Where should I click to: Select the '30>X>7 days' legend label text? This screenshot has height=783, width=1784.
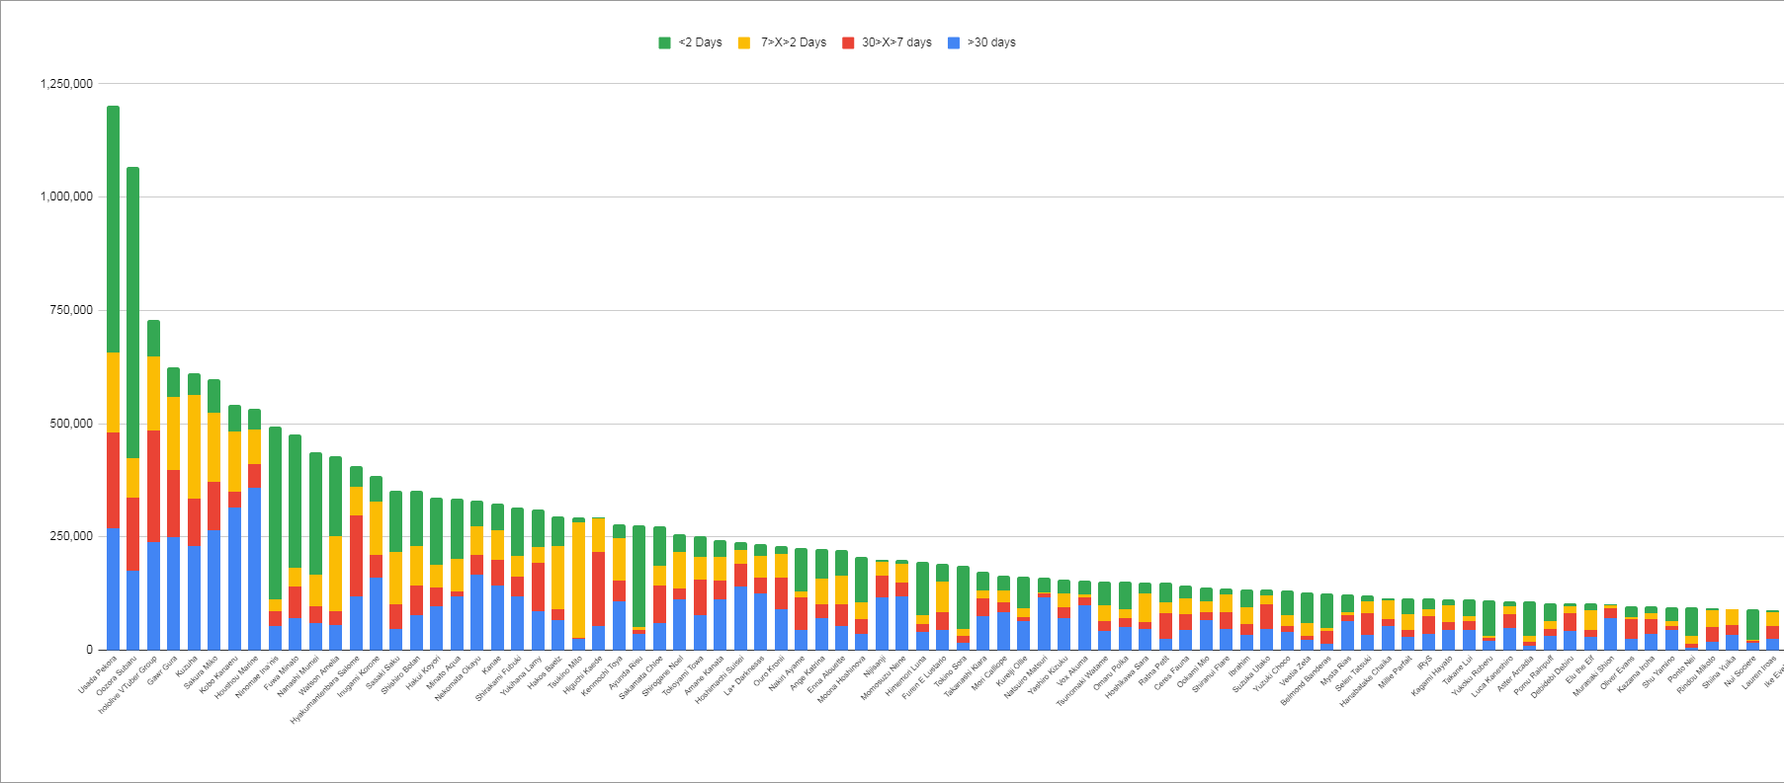point(896,42)
